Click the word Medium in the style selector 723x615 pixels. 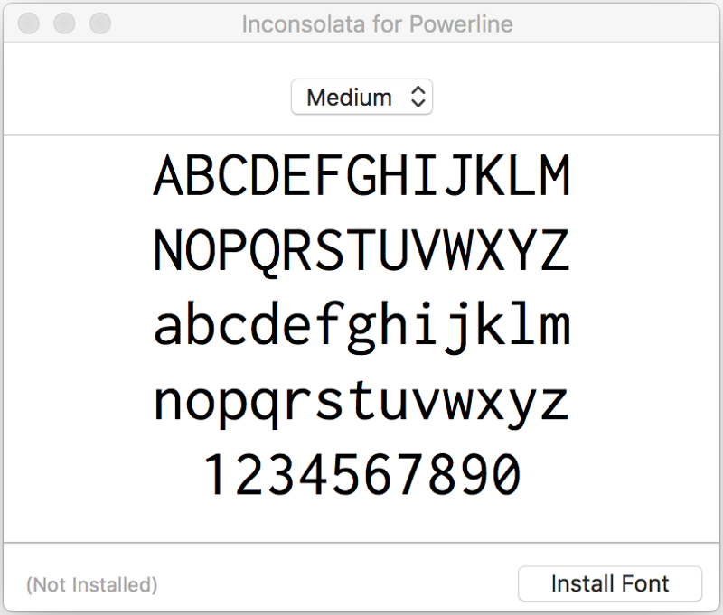pos(349,98)
